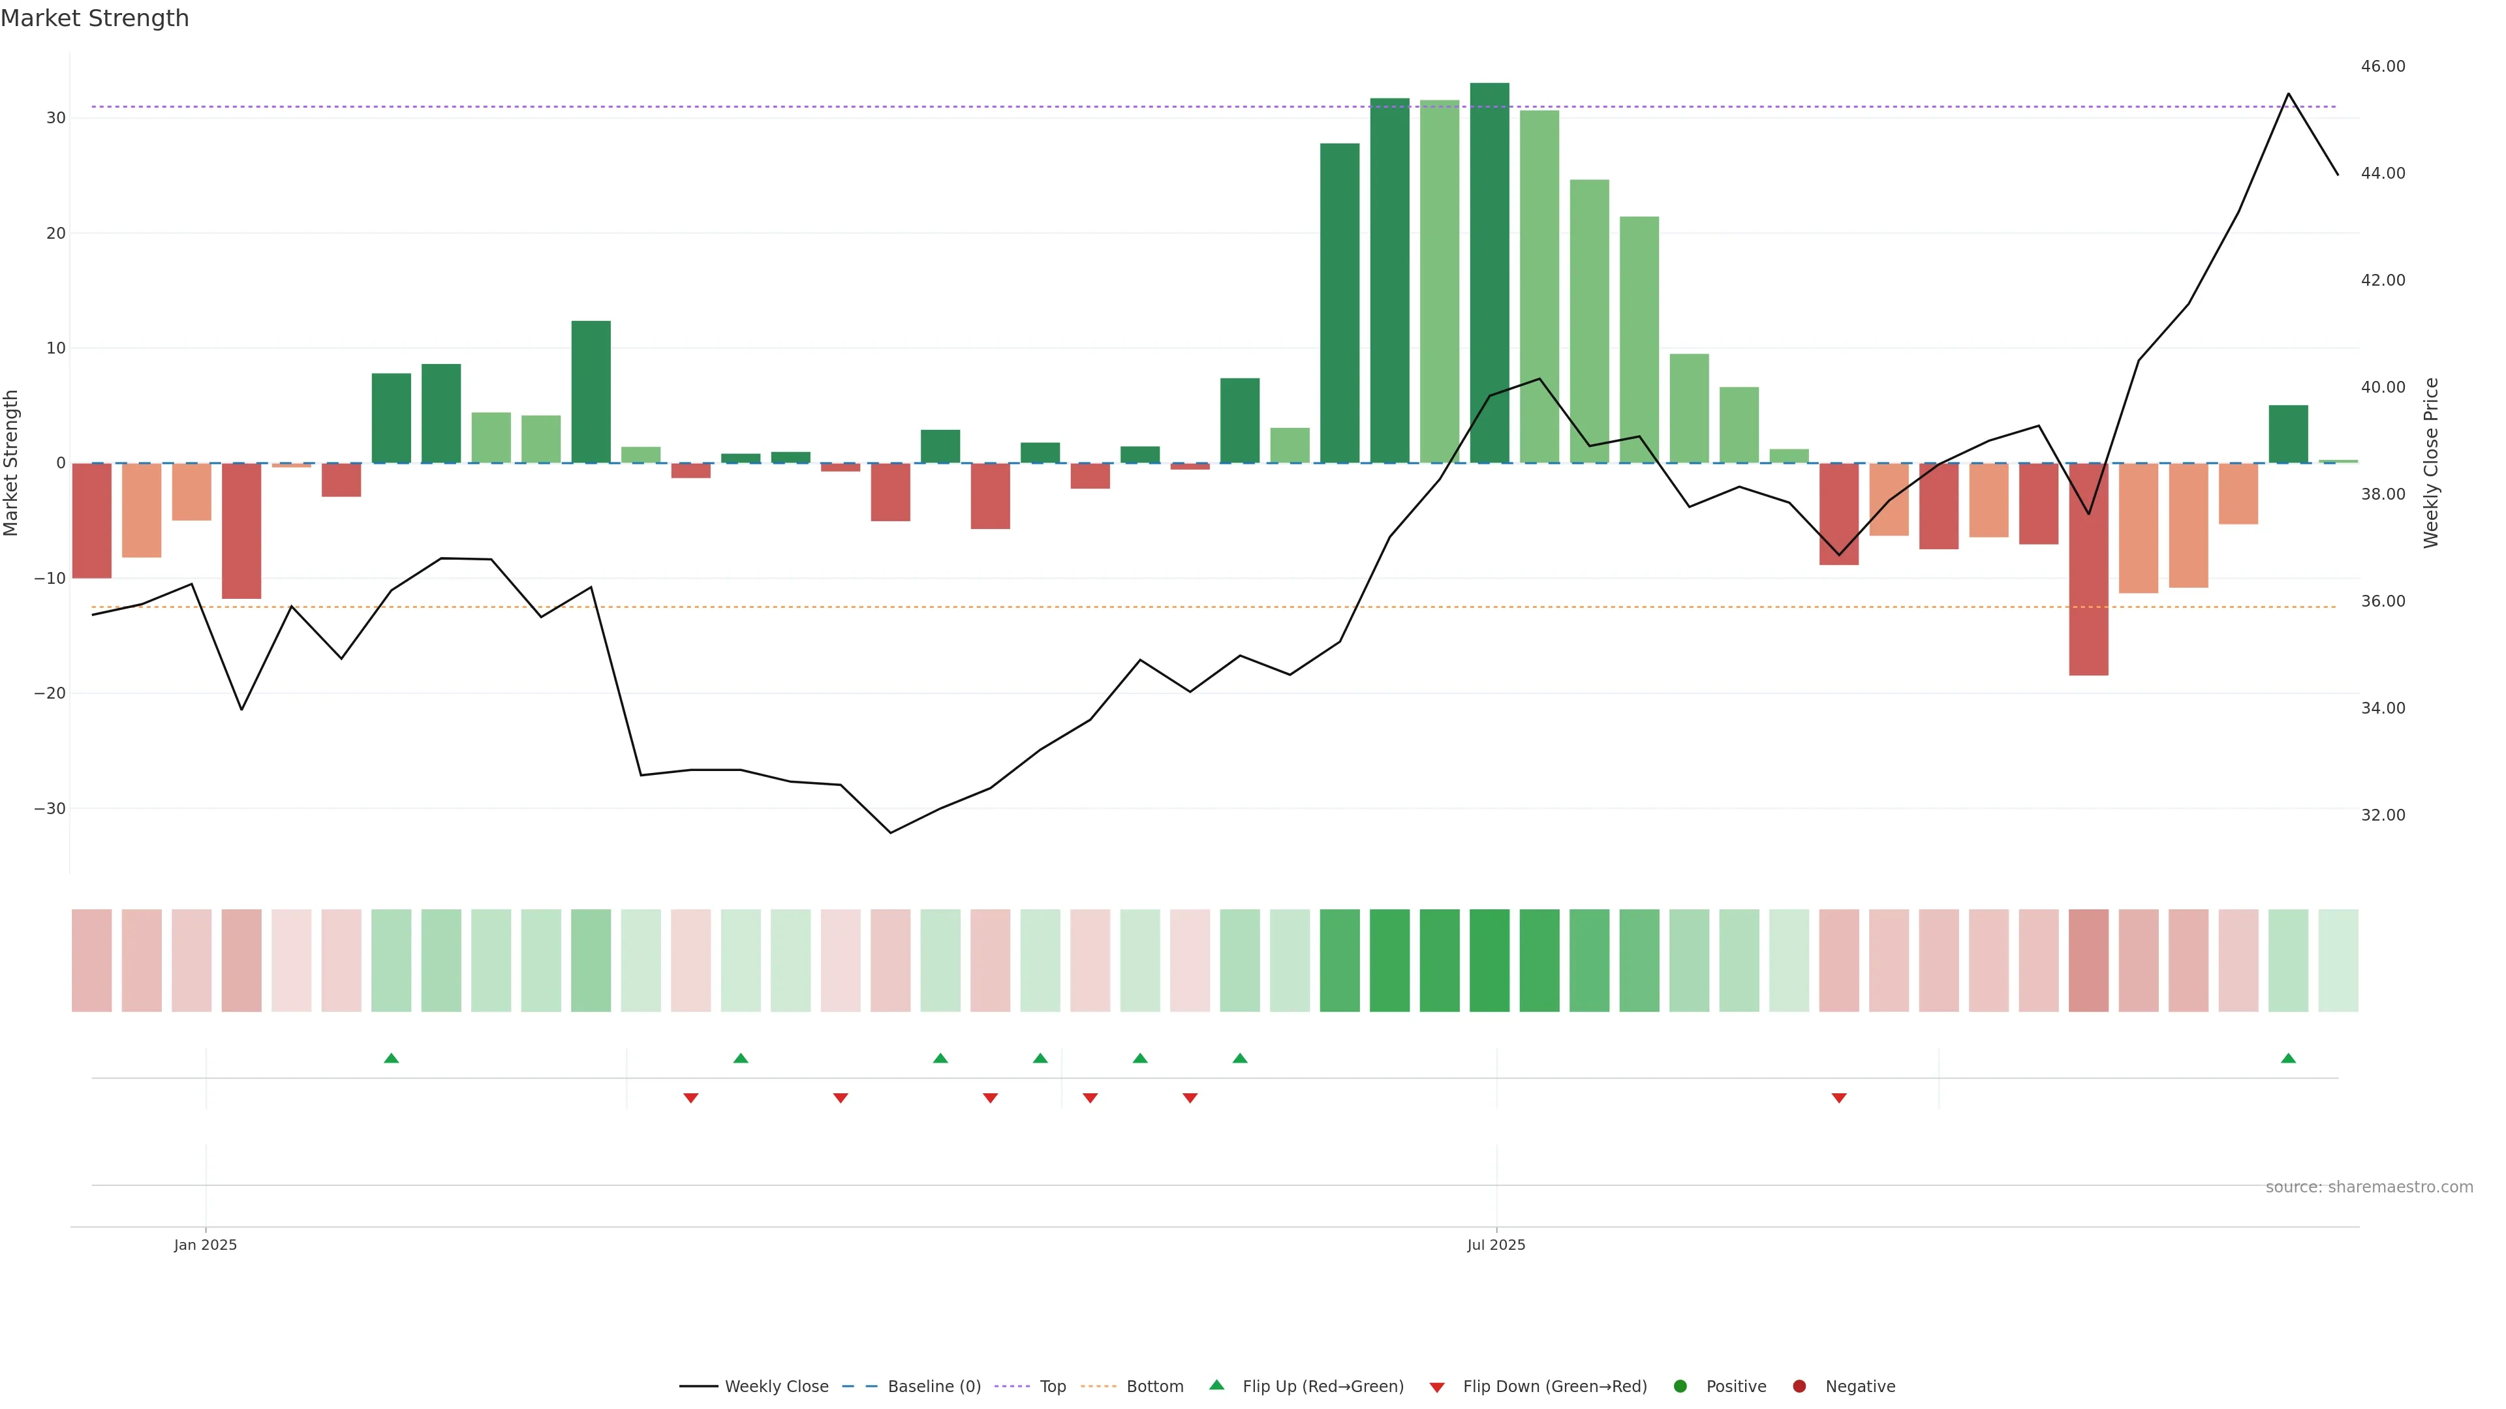
Task: Click the Jul 2025 axis label
Action: point(1496,1245)
